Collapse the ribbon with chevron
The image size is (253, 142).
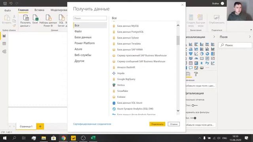(251, 30)
